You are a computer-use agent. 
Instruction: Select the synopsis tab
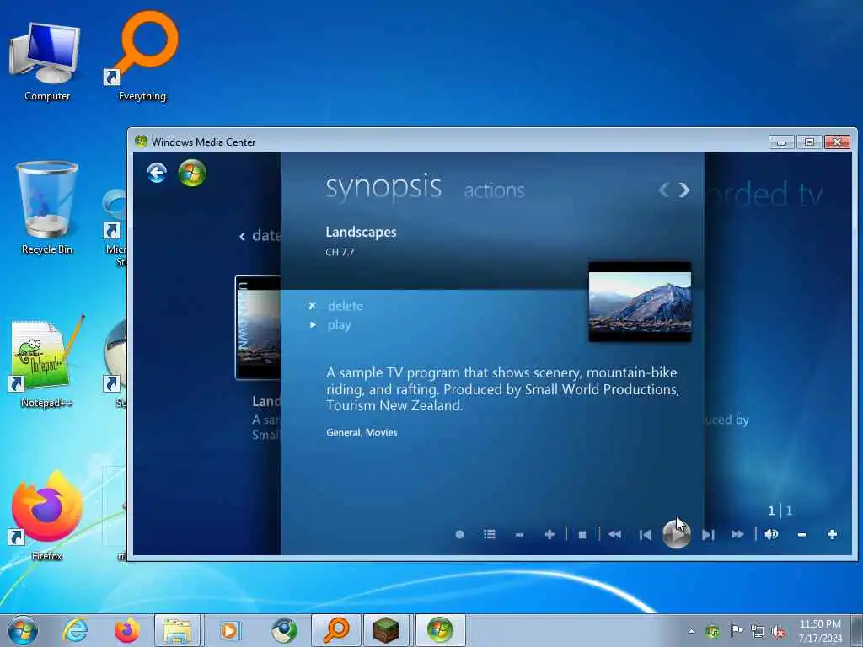(383, 188)
